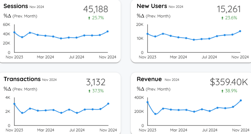Select the first data point on Revenue chart
The height and width of the screenshot is (134, 251).
tap(147, 102)
